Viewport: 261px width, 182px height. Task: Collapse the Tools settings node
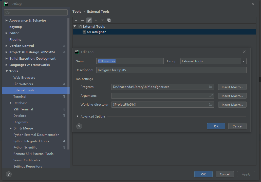pyautogui.click(x=7, y=71)
